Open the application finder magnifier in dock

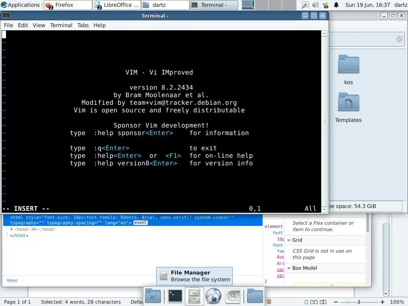click(x=233, y=296)
